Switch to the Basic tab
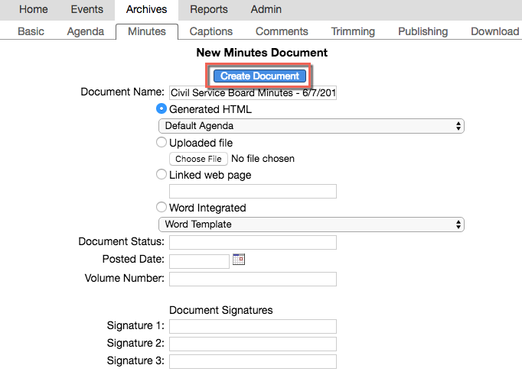The image size is (522, 391). [31, 31]
